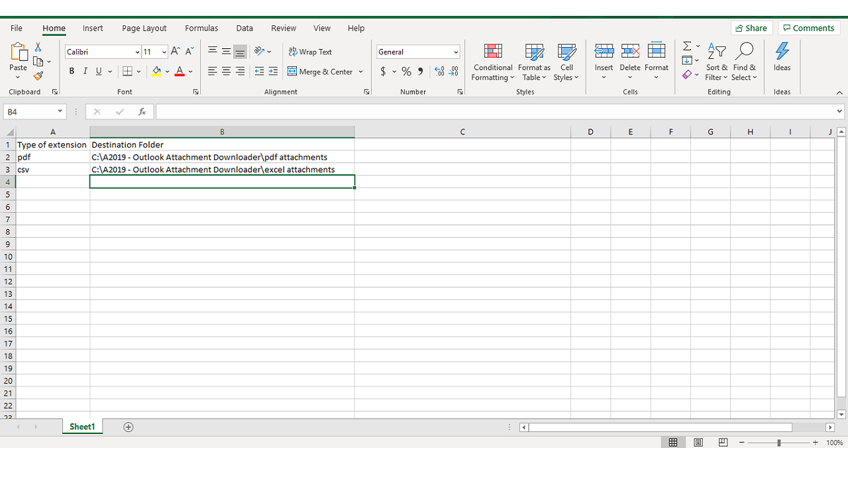Toggle Italic formatting

tap(85, 72)
